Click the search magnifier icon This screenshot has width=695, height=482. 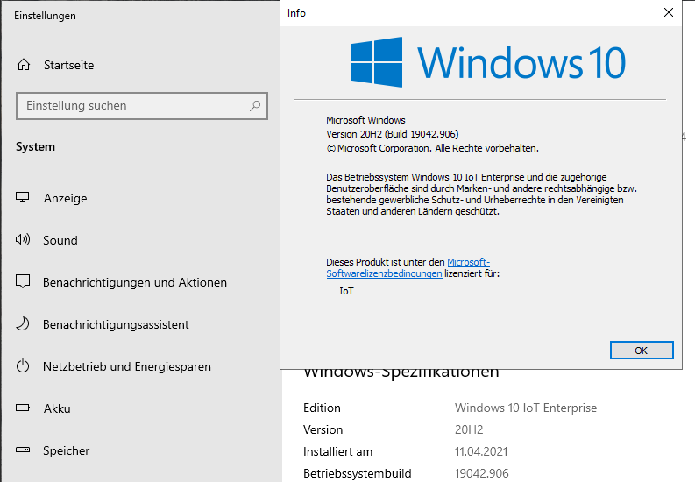pos(255,105)
